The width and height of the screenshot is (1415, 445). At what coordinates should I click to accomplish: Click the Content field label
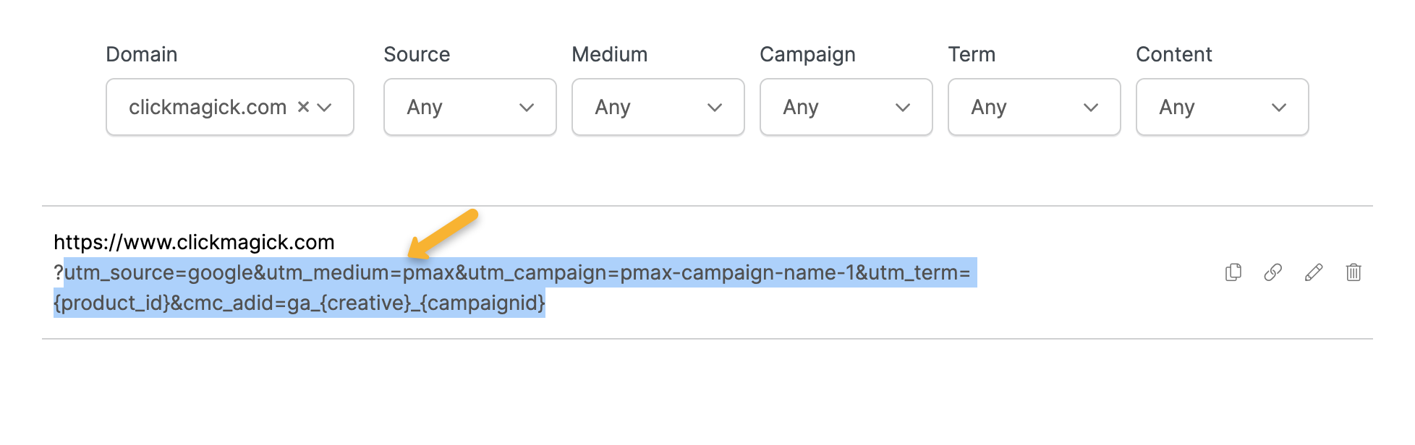click(1173, 54)
